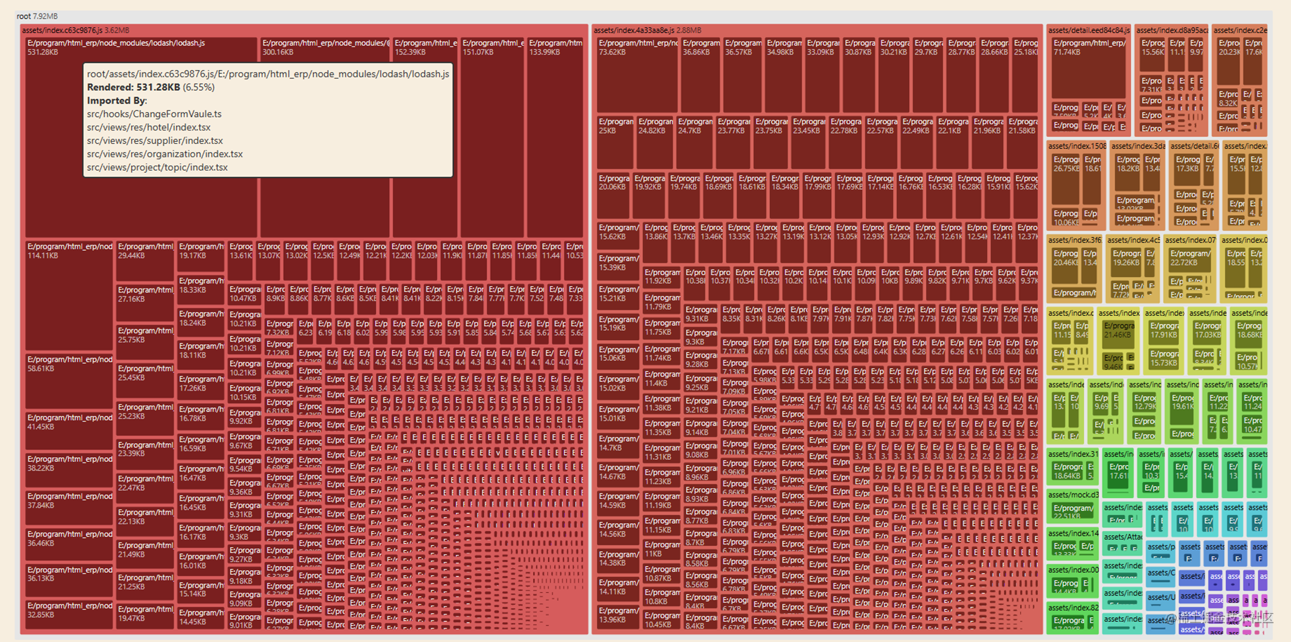Screen dimensions: 1291x642
Task: Select the 27.16KB module block
Action: (x=145, y=303)
